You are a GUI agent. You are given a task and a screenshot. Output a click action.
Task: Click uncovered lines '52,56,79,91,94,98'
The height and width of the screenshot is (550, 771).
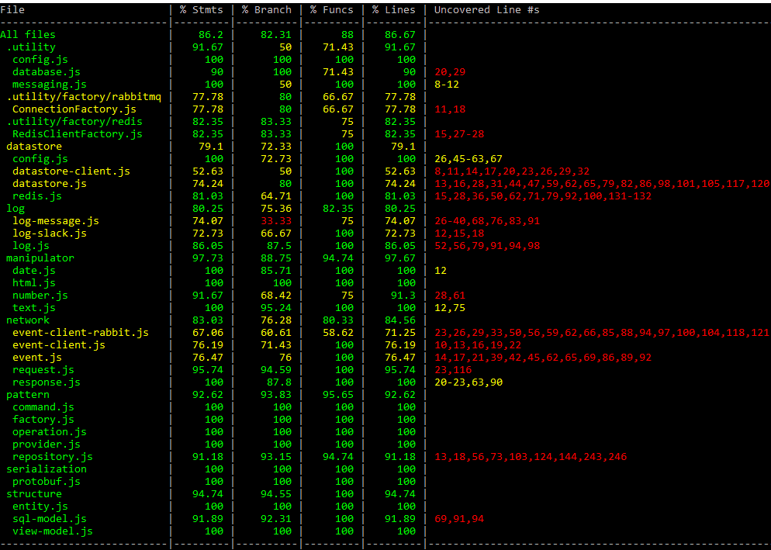487,245
